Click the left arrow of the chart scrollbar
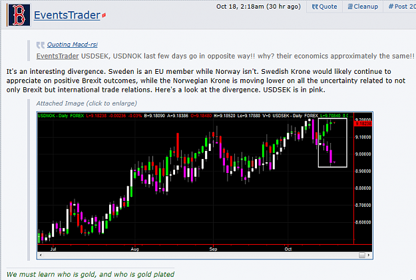This screenshot has width=416, height=280. (x=41, y=255)
